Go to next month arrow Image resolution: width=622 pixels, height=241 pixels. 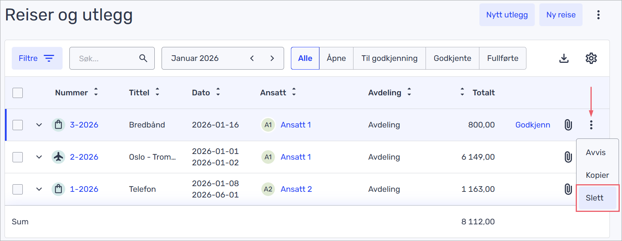(x=272, y=58)
